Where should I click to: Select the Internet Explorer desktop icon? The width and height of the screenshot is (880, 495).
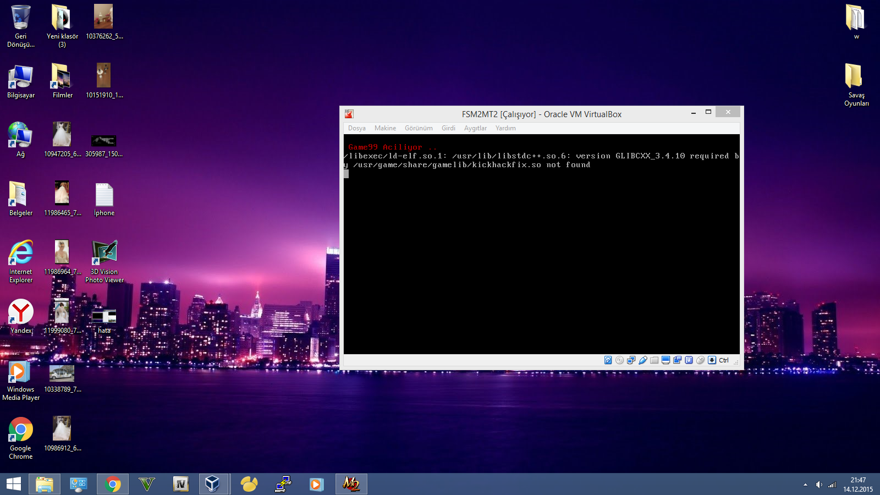(x=21, y=262)
